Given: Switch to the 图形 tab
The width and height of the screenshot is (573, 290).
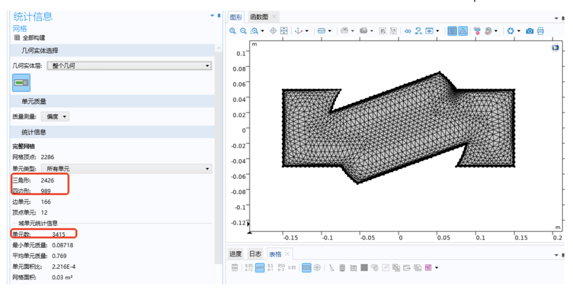Looking at the screenshot, I should (236, 17).
